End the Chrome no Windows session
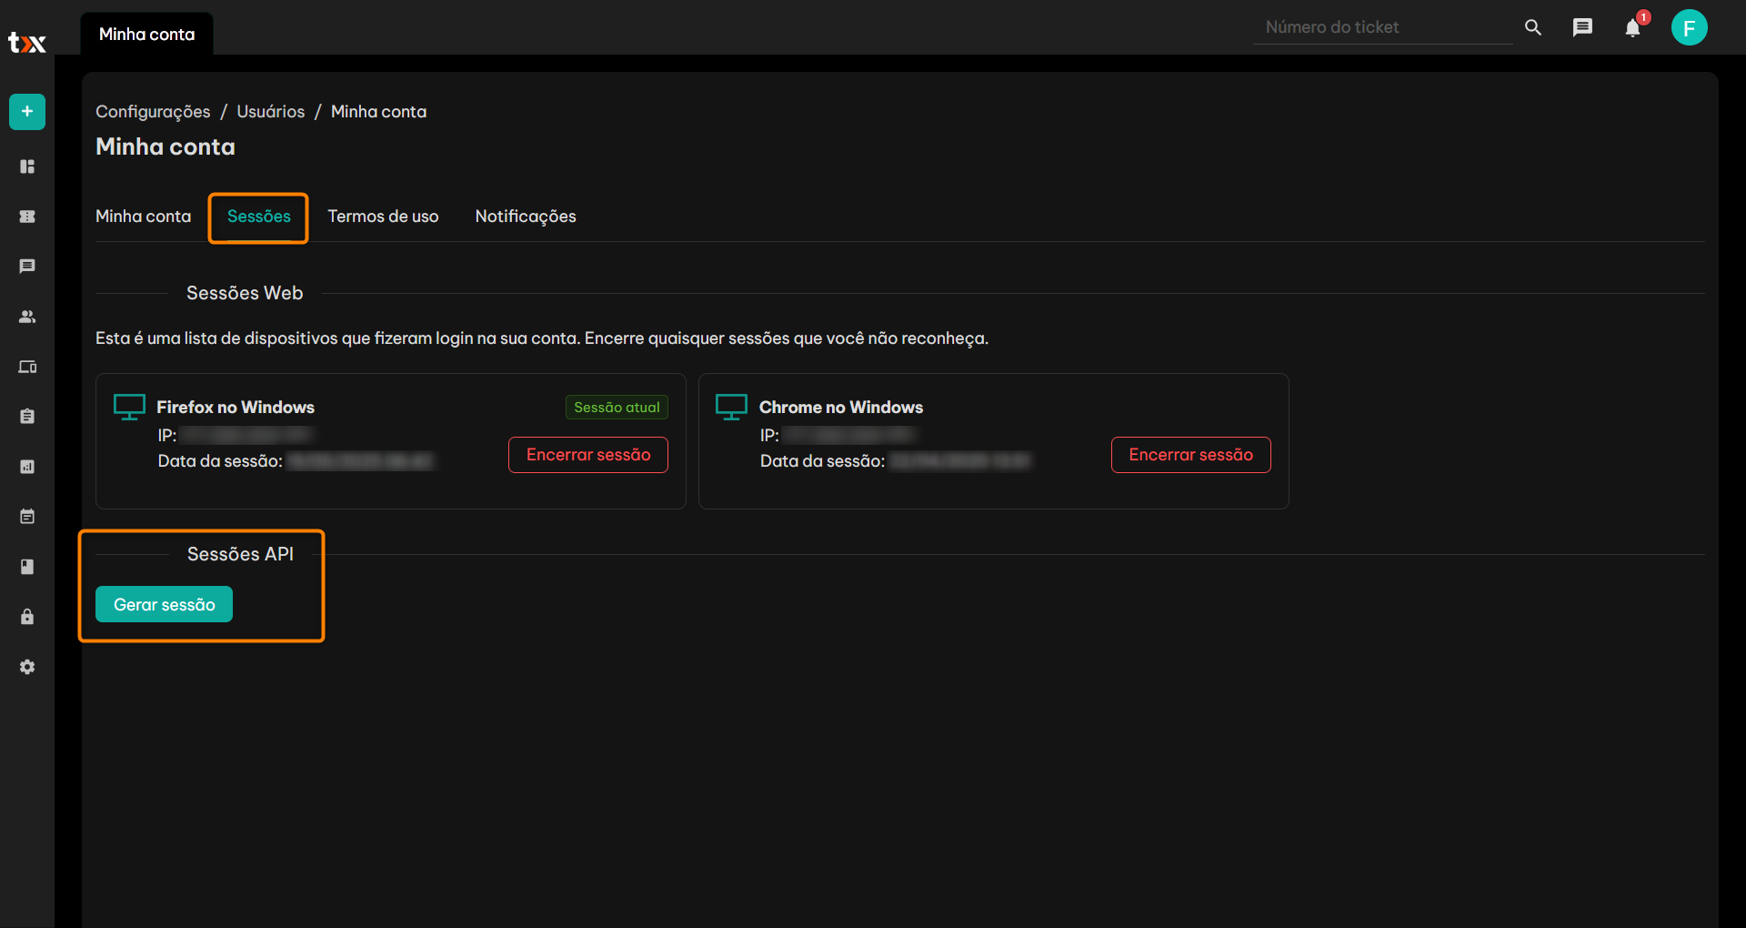This screenshot has height=928, width=1746. (x=1191, y=455)
